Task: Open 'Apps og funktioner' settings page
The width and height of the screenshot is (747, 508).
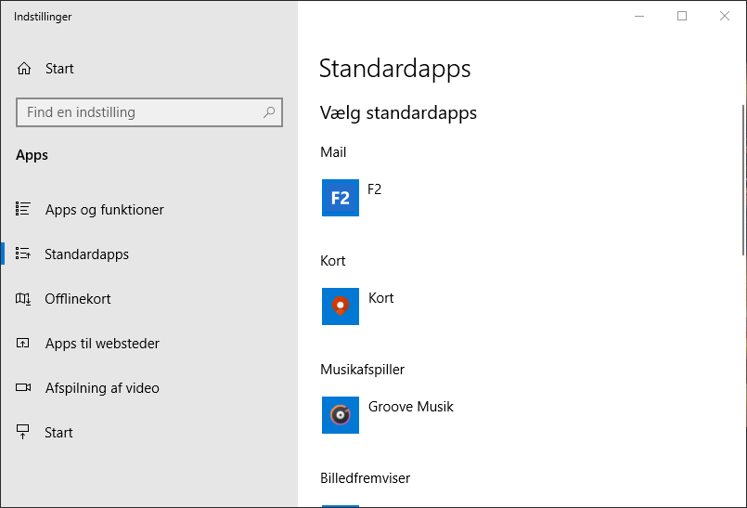Action: (x=104, y=210)
